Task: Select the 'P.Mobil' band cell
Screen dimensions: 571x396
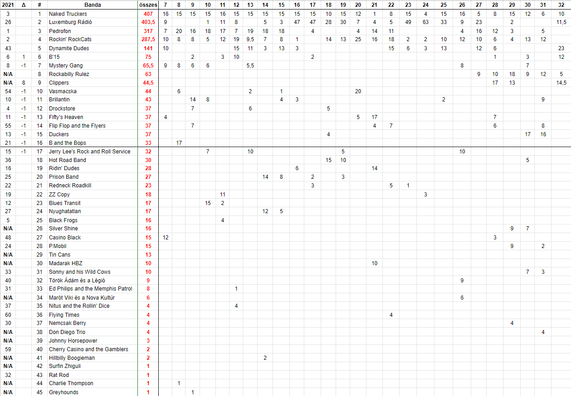Action: coord(93,246)
